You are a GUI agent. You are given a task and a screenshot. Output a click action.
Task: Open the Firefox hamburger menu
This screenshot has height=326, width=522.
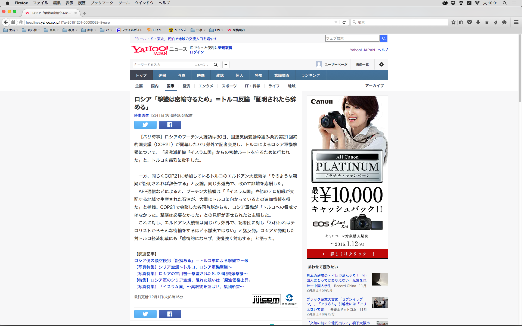[516, 22]
